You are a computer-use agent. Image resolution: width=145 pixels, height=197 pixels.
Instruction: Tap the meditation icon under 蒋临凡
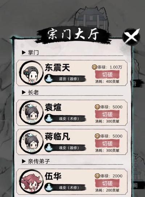(49, 148)
